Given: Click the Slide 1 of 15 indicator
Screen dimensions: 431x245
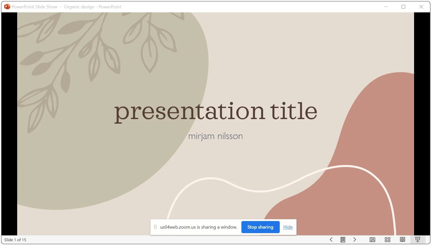Looking at the screenshot, I should pyautogui.click(x=16, y=240).
